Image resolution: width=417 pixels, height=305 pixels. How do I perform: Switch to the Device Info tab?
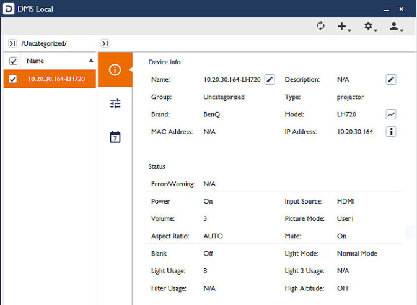115,69
